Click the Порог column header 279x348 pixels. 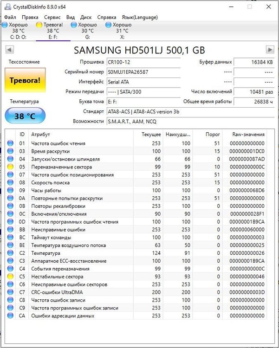[x=208, y=134]
